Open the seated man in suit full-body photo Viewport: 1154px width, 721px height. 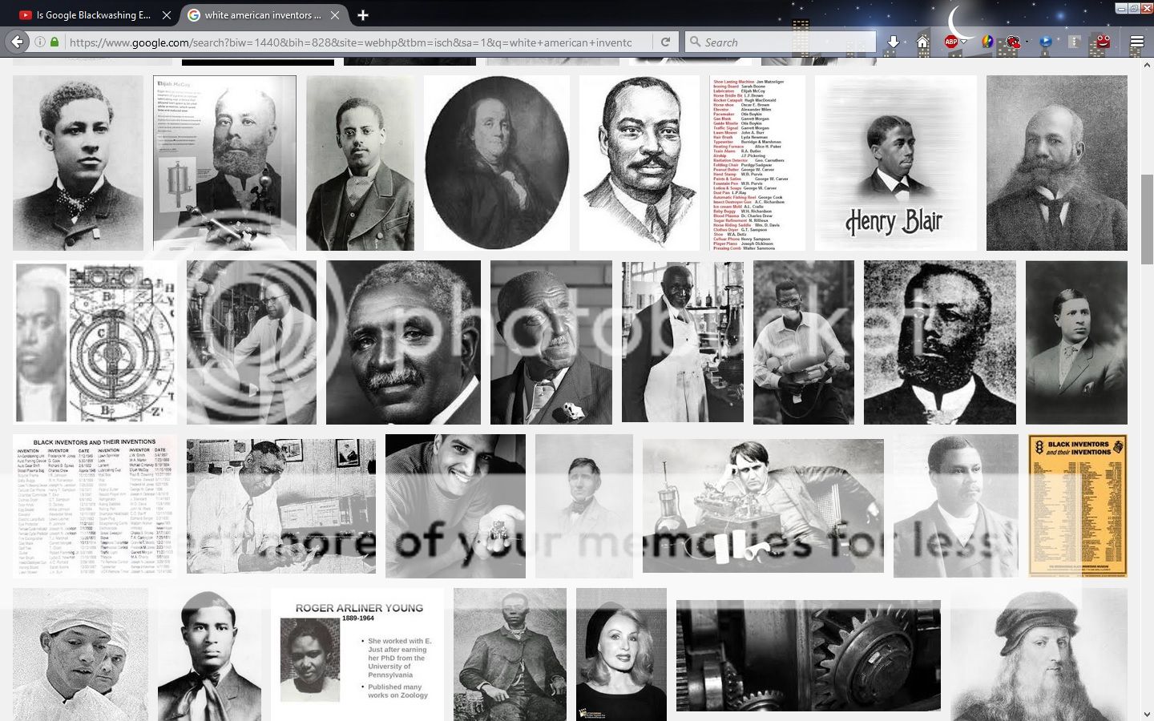click(510, 655)
